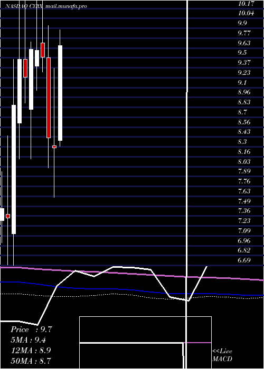Click the pink segment inside MACD box

coord(197,343)
